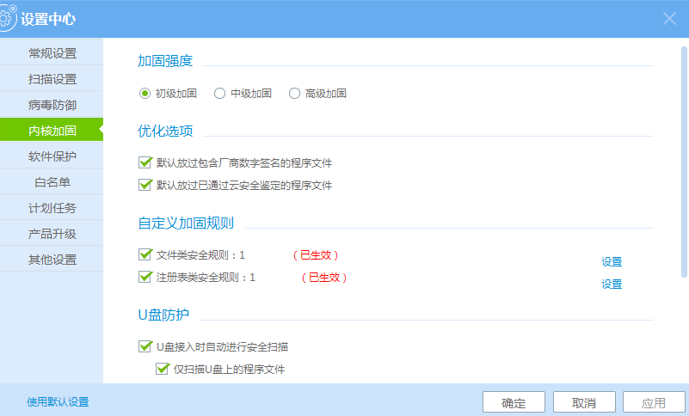Open 设置 link for 注册表类安全规则

[x=612, y=284]
